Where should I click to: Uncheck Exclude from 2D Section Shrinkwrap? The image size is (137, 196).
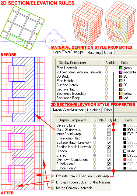(53, 176)
